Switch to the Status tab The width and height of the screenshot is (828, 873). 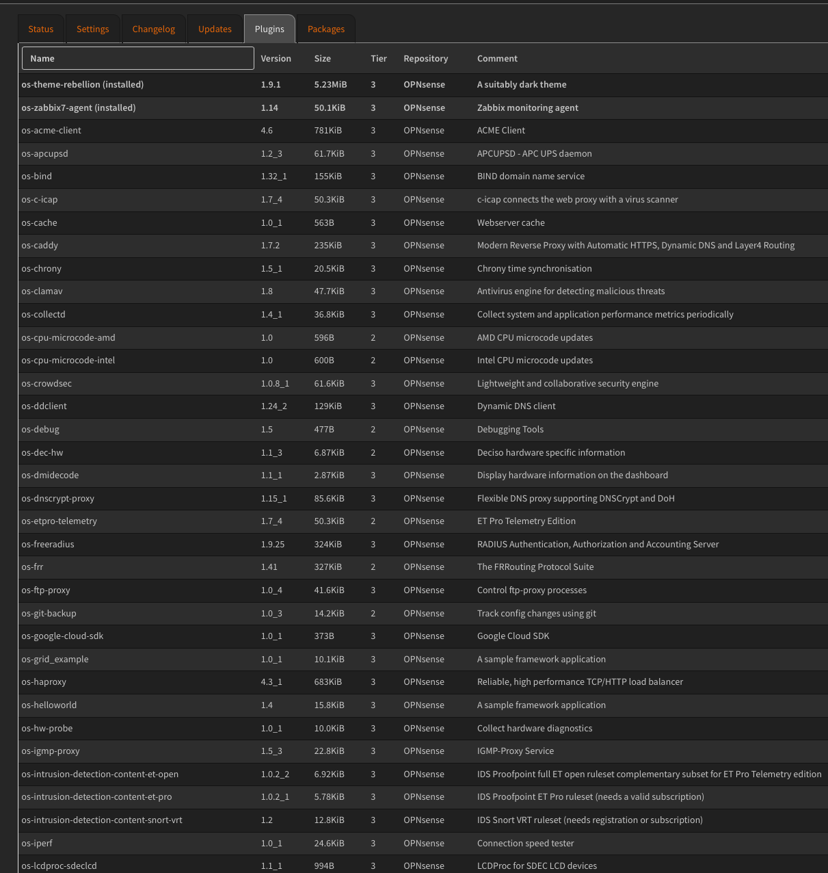[40, 29]
